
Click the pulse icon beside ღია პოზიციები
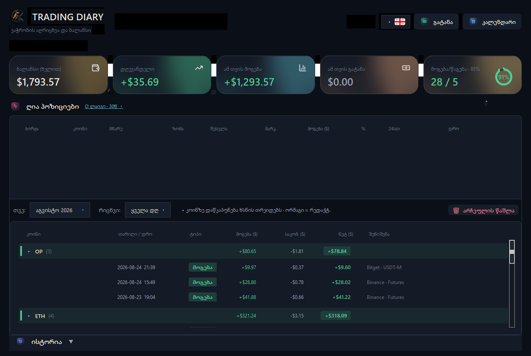[15, 106]
